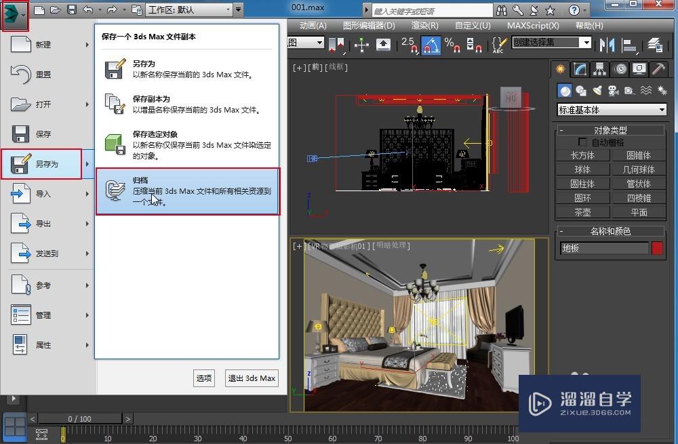The height and width of the screenshot is (444, 678).
Task: Expand the 导出 submenu arrow
Action: point(87,224)
